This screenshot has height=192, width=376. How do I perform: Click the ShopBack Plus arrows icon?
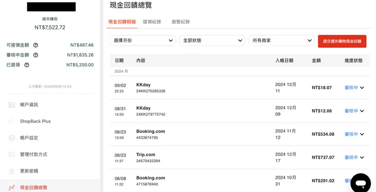(11, 121)
